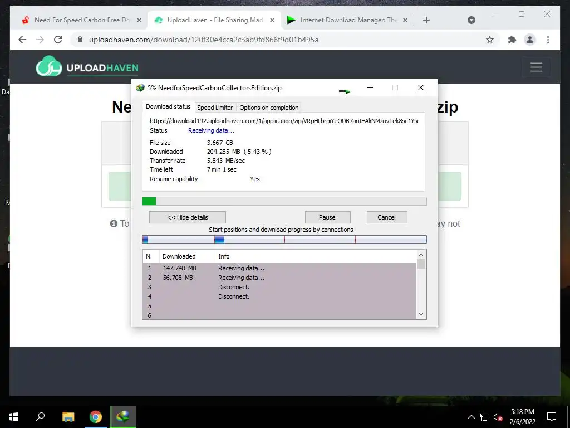570x428 pixels.
Task: Click the connections progress strip
Action: click(x=284, y=239)
